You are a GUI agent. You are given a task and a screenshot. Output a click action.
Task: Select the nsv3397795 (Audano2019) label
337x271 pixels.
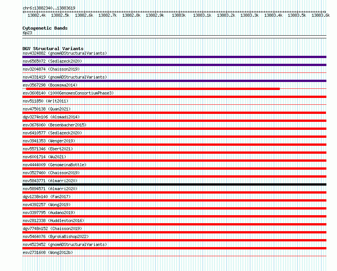pyautogui.click(x=49, y=213)
